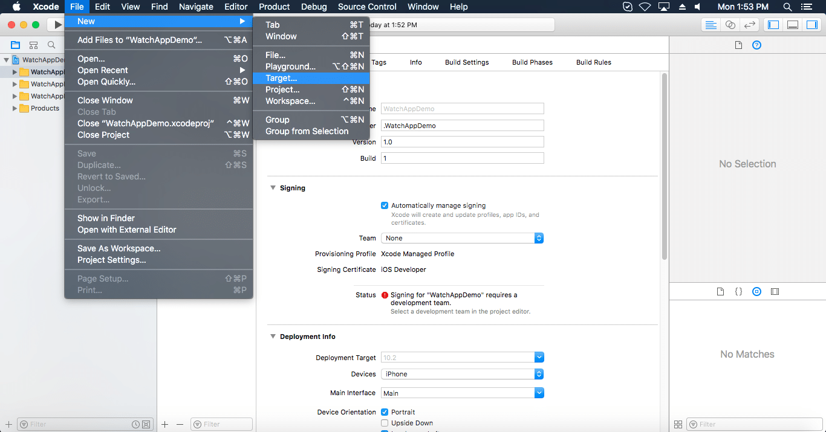The width and height of the screenshot is (826, 432).
Task: Toggle the Debug area pane
Action: coord(793,25)
